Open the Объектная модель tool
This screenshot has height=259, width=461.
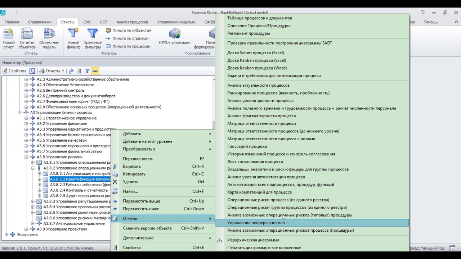pos(49,38)
